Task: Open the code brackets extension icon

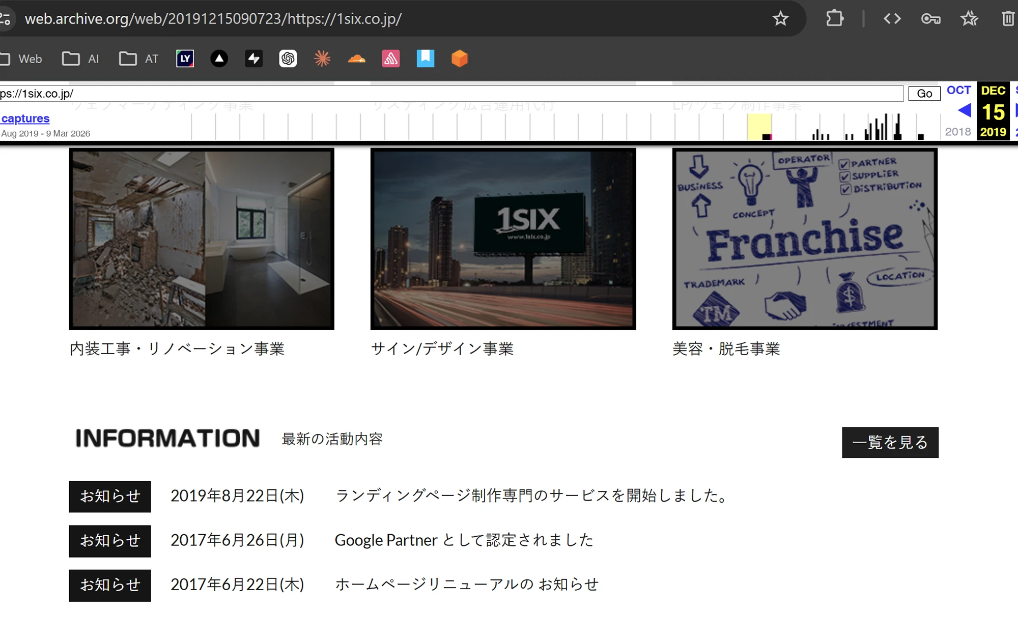Action: (x=892, y=19)
